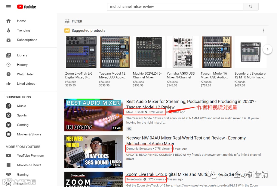277x187 pixels.
Task: Click The Tascam Model 12 description snippet
Action: coord(192,120)
